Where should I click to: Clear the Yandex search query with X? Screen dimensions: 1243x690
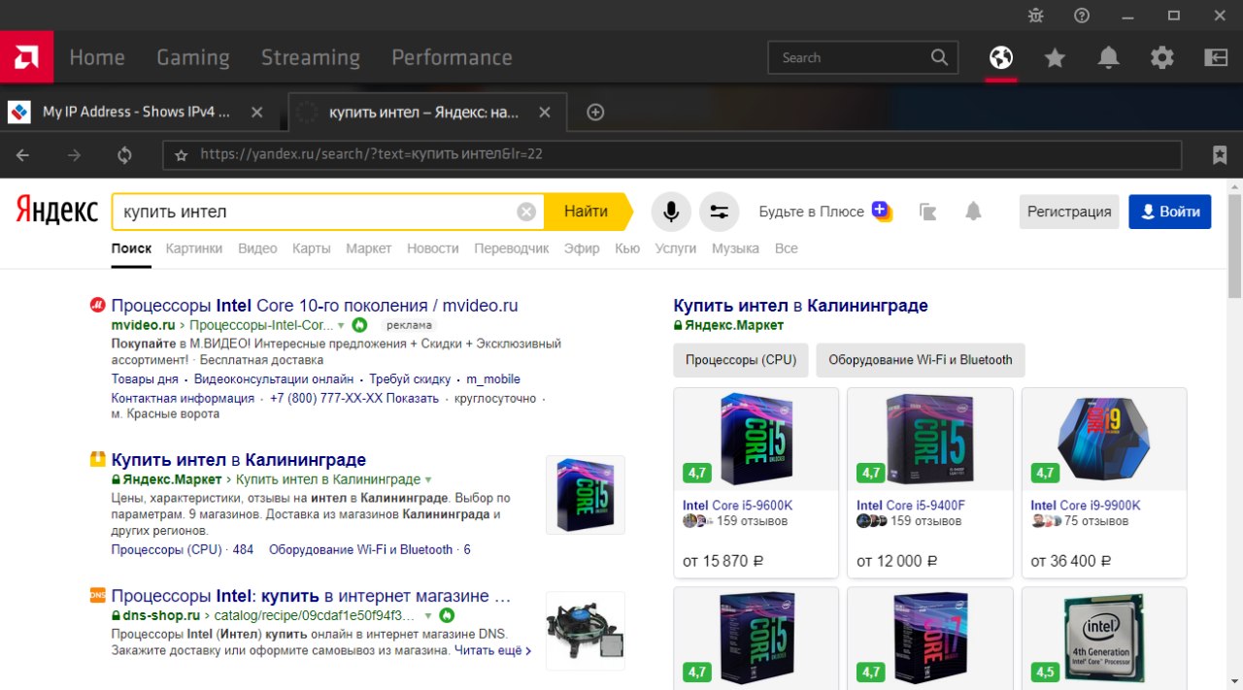point(526,212)
